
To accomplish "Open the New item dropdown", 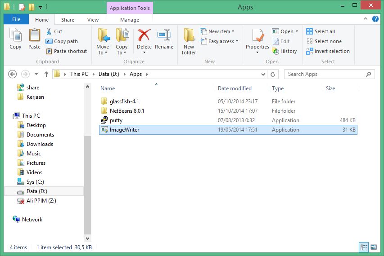I will (x=217, y=31).
